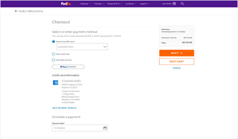Click the CANCEL link
Screen dimensions: 238x139
(176, 68)
